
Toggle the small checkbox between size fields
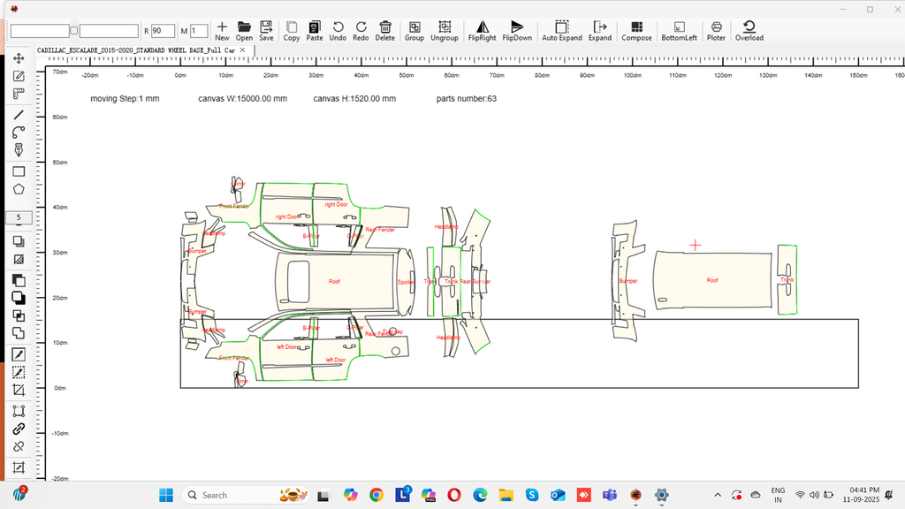pos(74,31)
